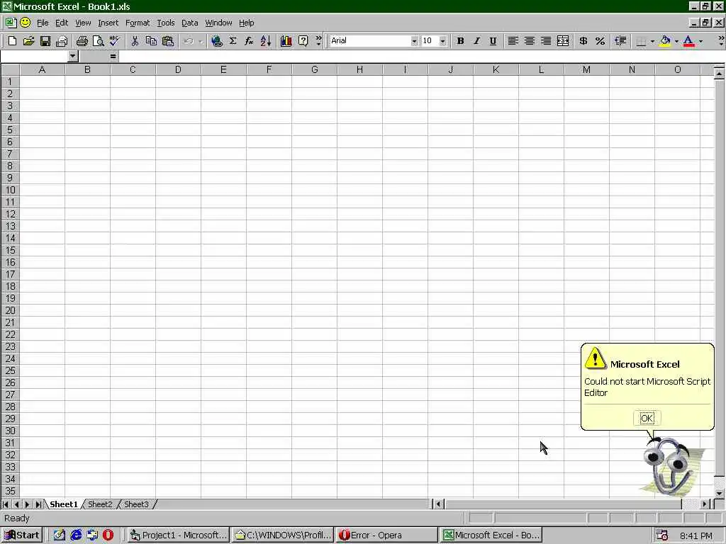Select row 10 header

[x=10, y=190]
